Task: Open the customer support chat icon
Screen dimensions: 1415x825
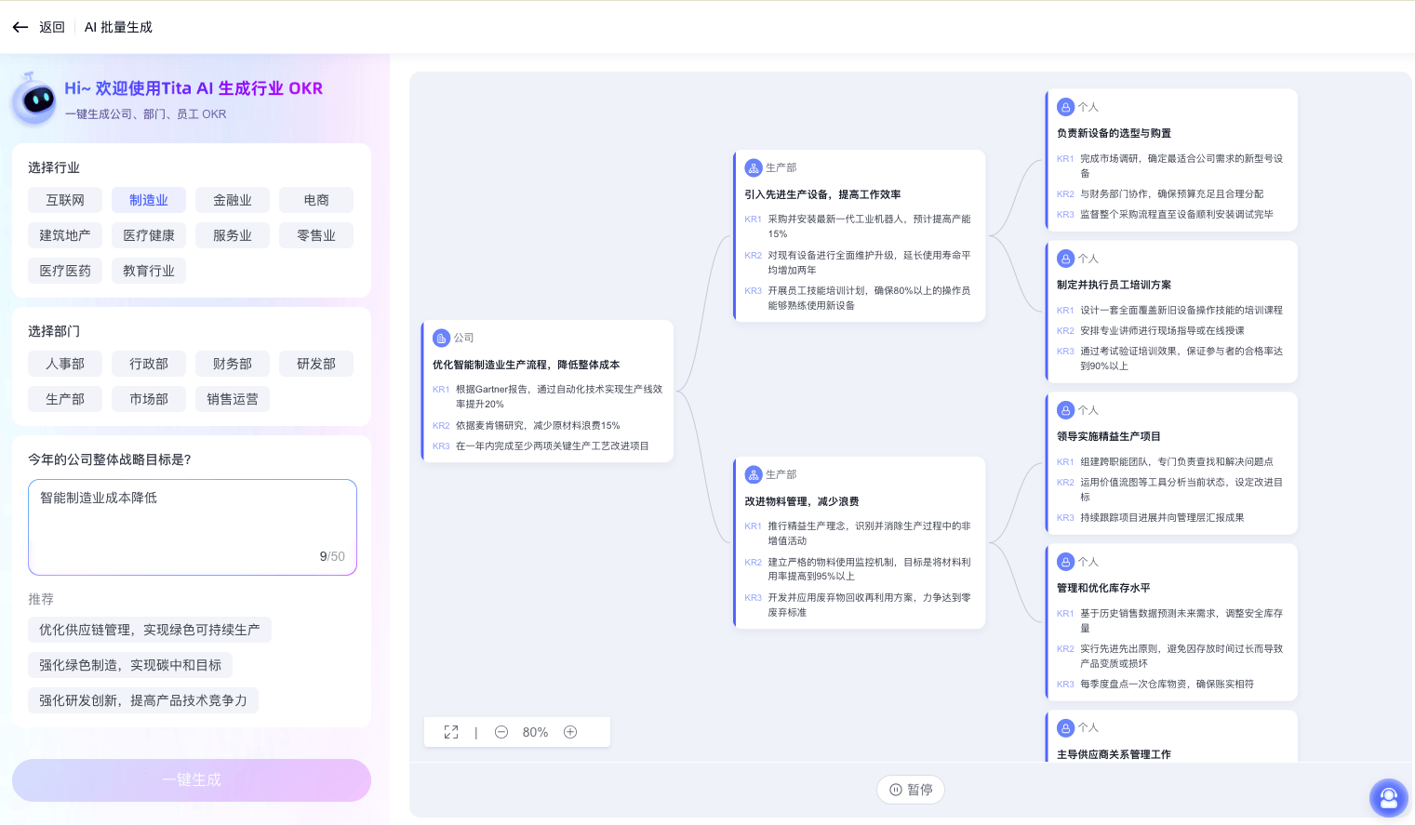Action: tap(1388, 797)
